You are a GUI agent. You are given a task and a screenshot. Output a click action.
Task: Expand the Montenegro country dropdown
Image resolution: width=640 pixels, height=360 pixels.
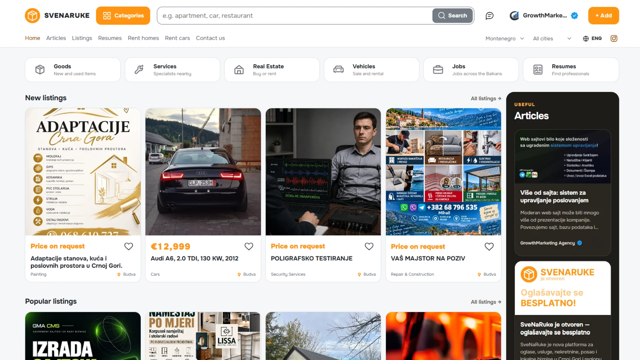tap(505, 39)
